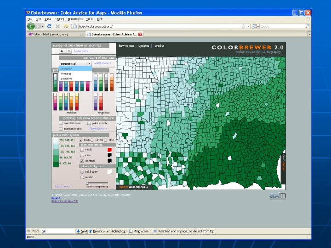The image size is (331, 248).
Task: Toggle Match case in the Find bar
Action: click(x=131, y=231)
